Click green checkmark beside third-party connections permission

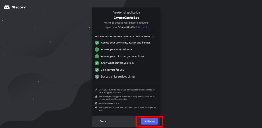tap(97, 56)
